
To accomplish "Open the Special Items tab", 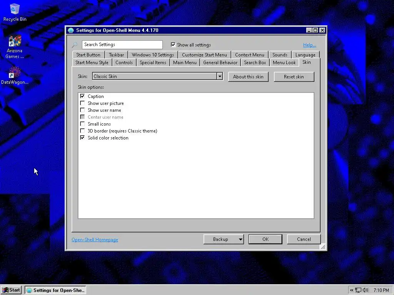I will click(x=153, y=63).
